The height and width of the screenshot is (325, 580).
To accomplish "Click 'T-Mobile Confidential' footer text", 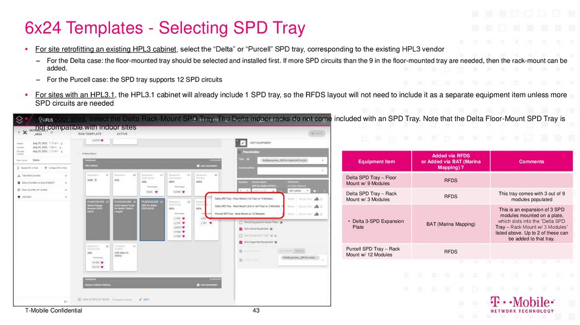I will 54,311.
